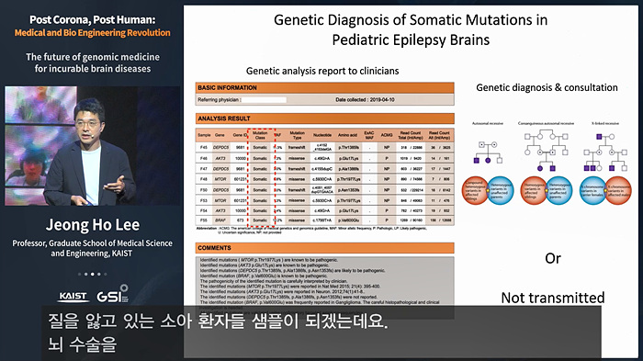Click the X-linked recessive pedigree diagram
The height and width of the screenshot is (361, 643).
click(x=605, y=152)
